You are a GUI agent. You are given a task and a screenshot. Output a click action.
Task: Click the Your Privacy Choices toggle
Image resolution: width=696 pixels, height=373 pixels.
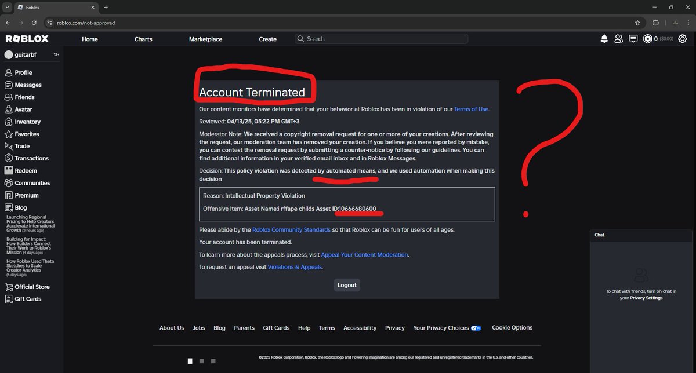(476, 327)
